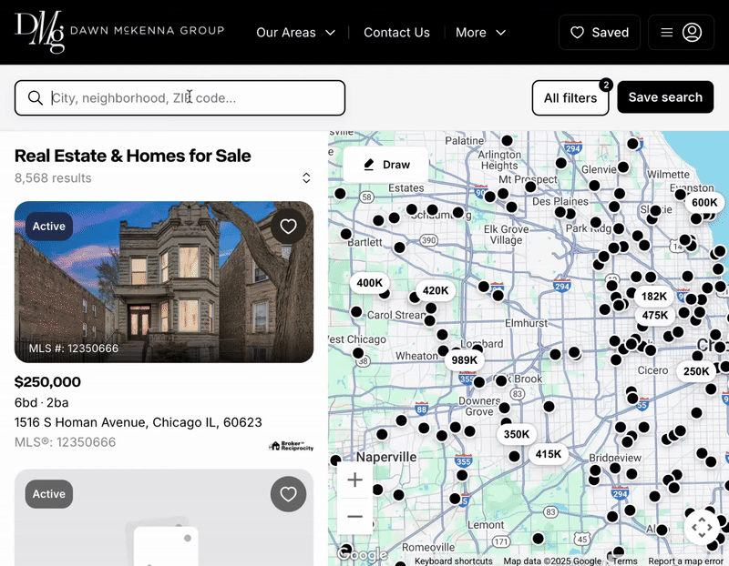Open the hamburger account menu
729x566 pixels.
(681, 32)
